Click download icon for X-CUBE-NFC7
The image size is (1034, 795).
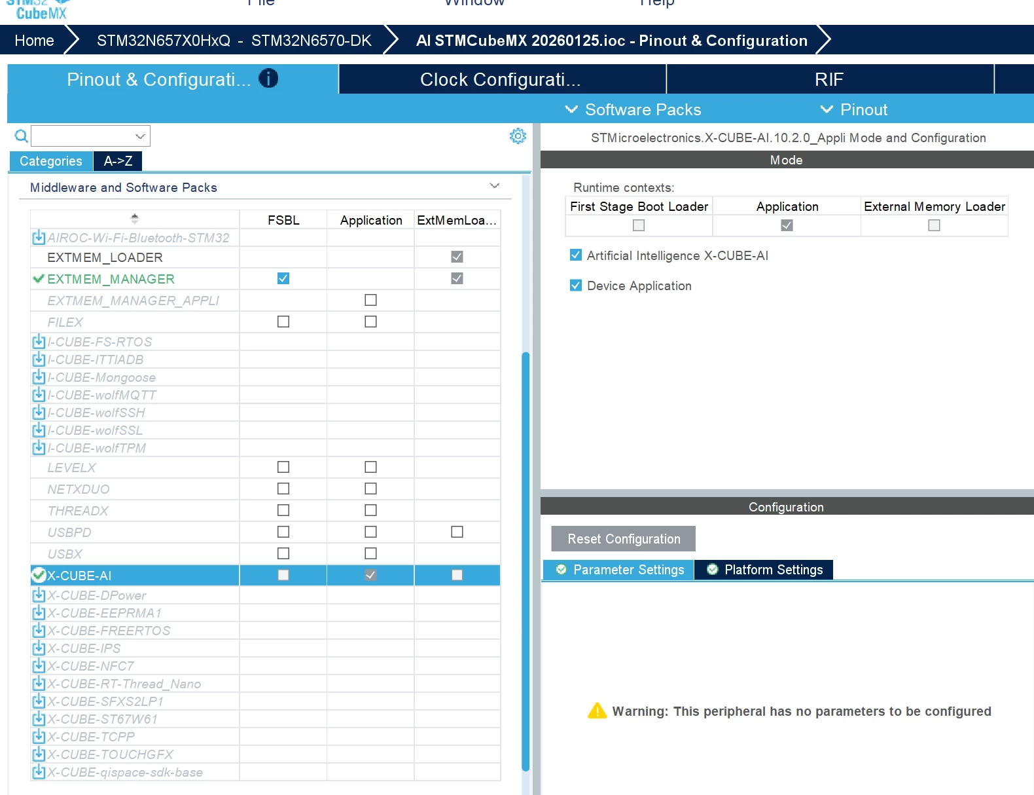pos(39,665)
